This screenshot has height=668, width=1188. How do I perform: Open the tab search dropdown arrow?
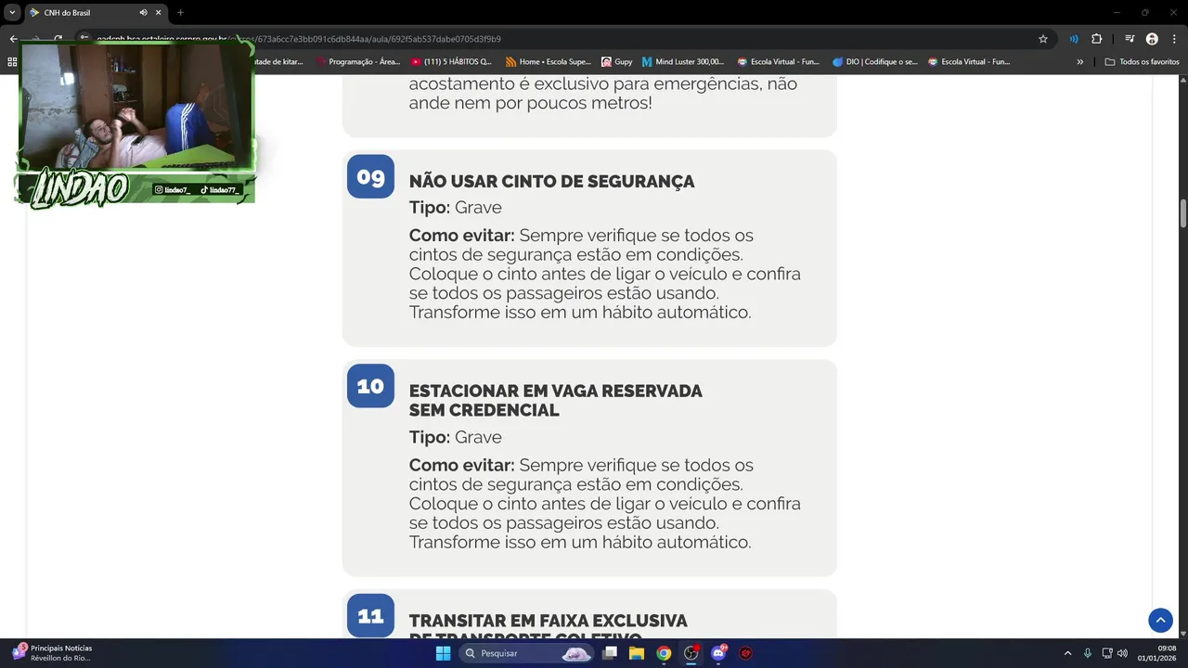click(12, 13)
